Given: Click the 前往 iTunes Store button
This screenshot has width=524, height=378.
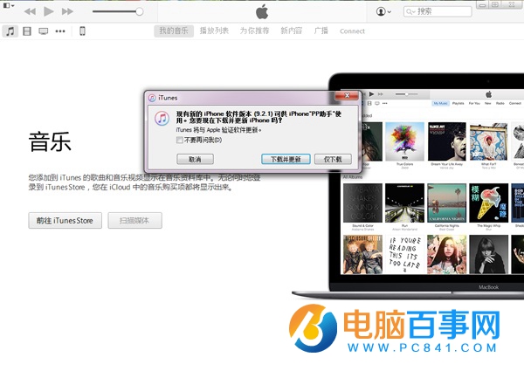Looking at the screenshot, I should point(65,221).
